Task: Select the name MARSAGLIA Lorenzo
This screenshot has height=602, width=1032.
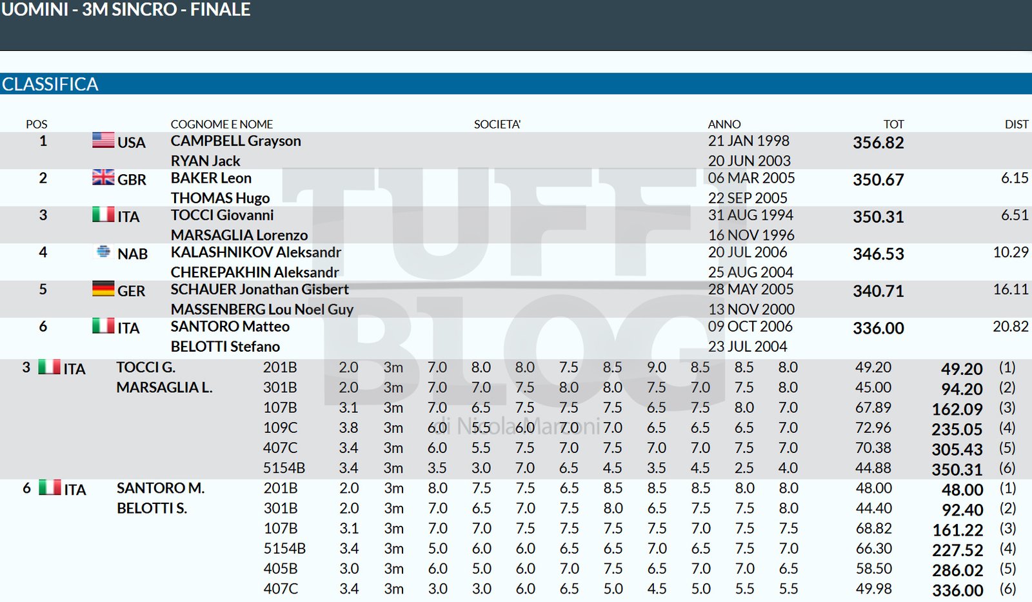Action: (239, 235)
